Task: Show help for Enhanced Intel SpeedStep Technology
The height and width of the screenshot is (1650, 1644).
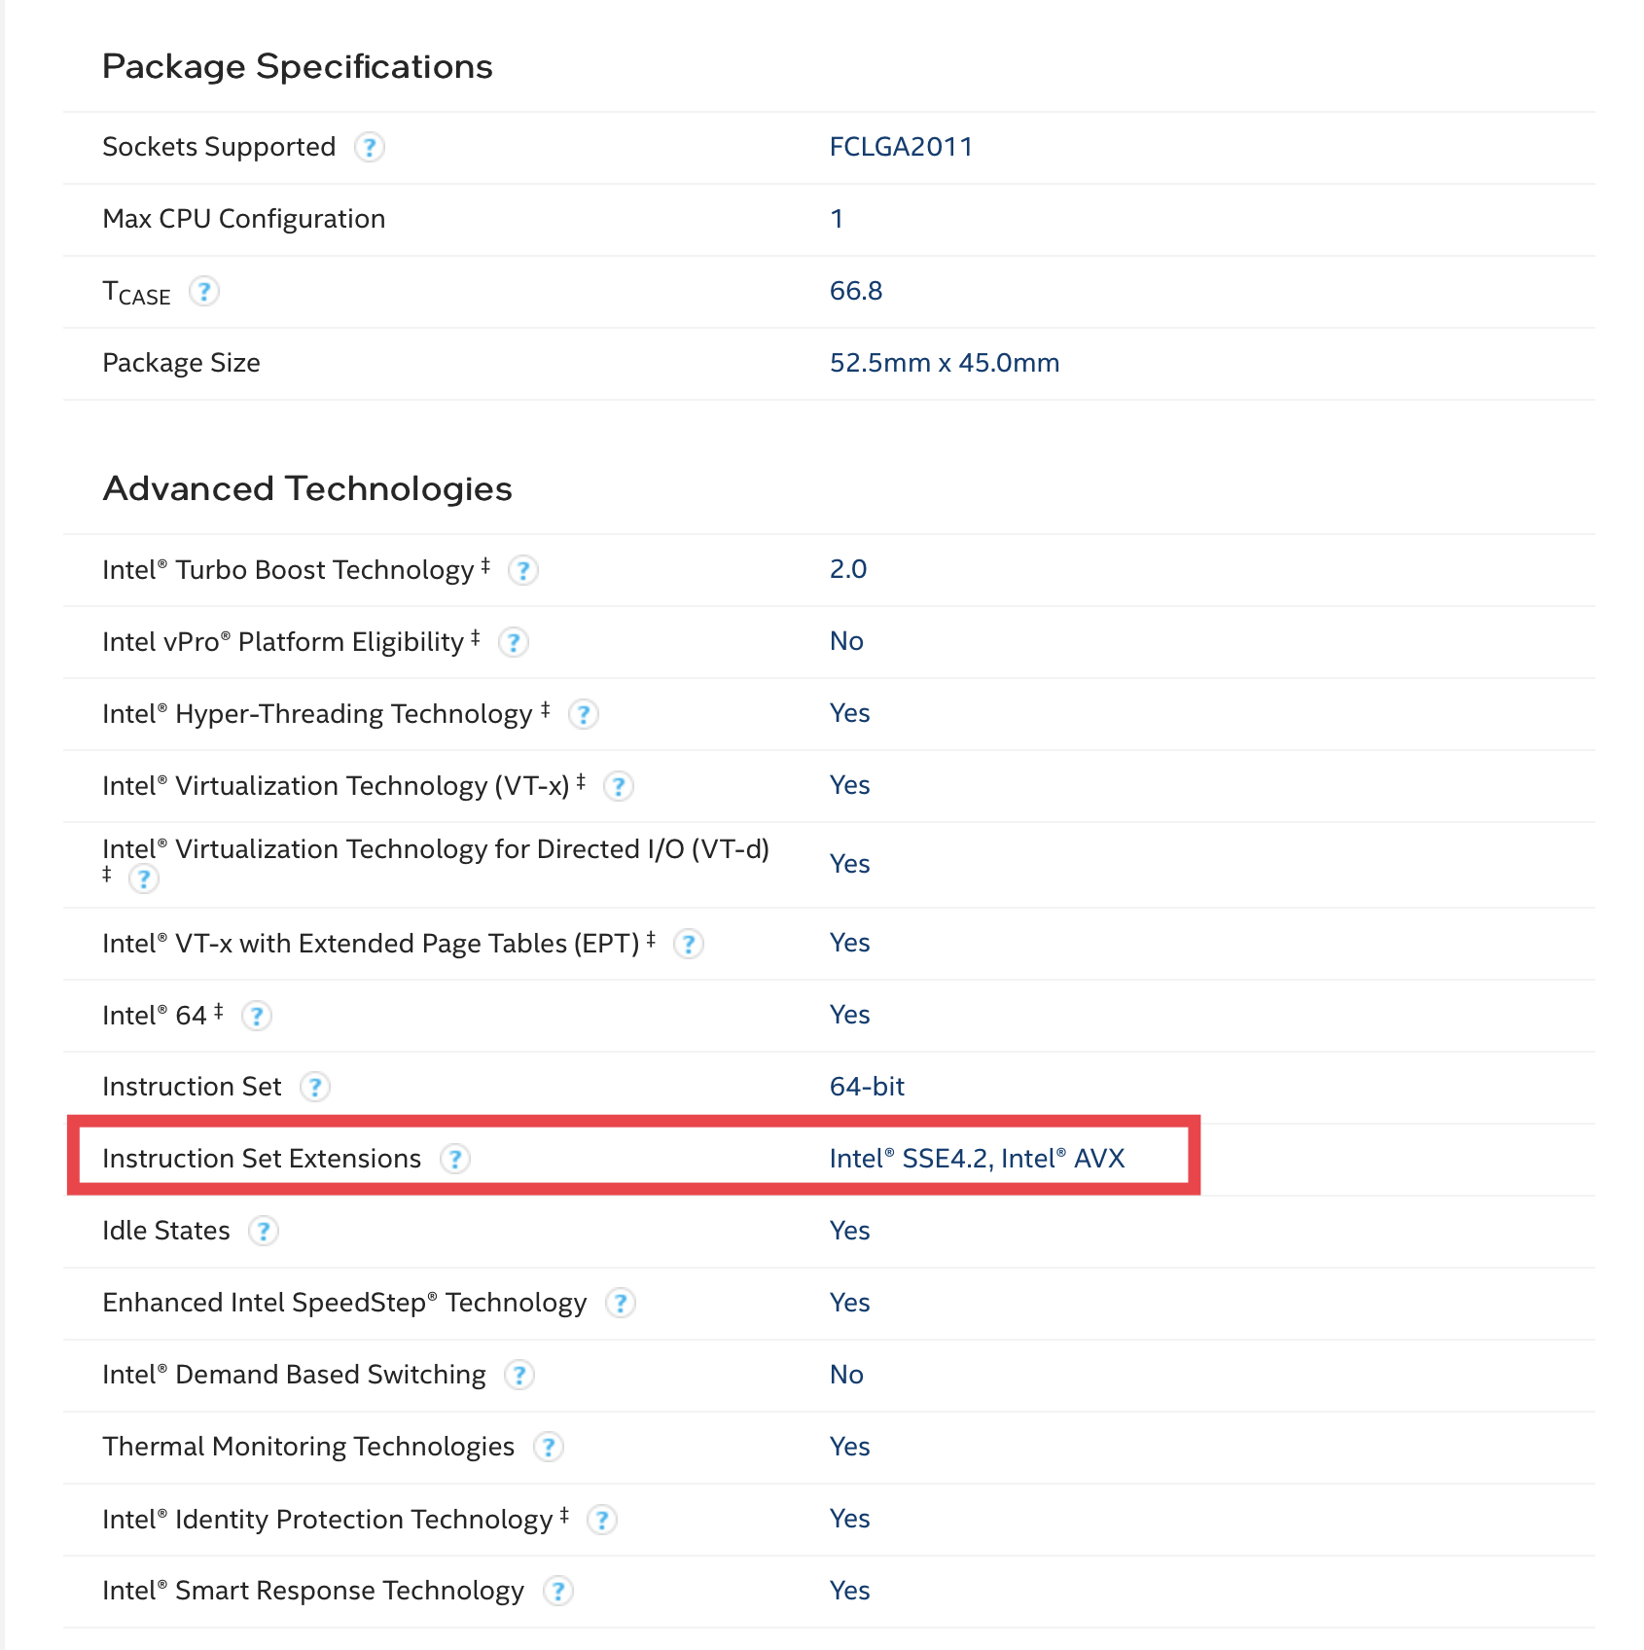Action: [620, 1303]
